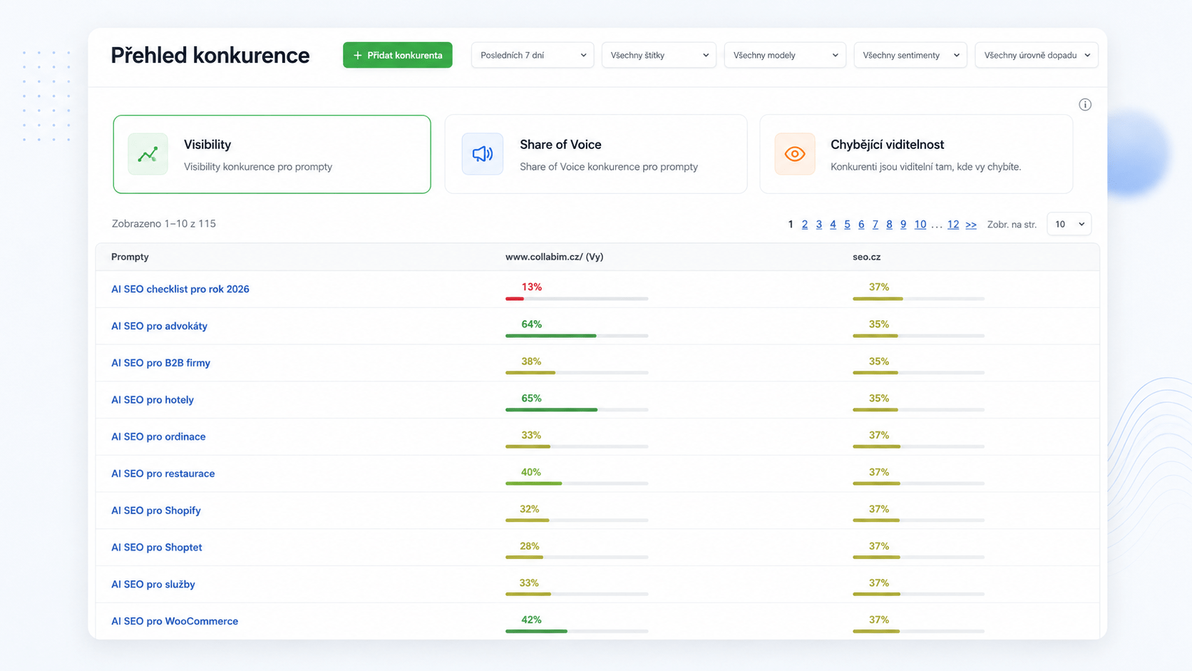The width and height of the screenshot is (1192, 671).
Task: Expand the Všechny štítky filter
Action: tap(659, 55)
